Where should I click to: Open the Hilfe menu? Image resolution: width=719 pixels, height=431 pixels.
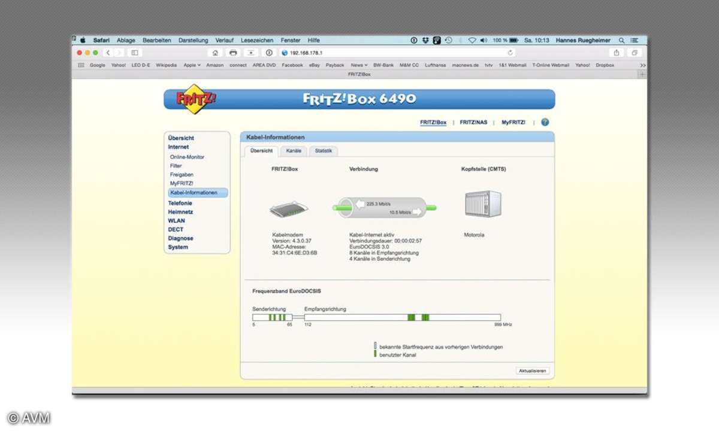coord(314,40)
